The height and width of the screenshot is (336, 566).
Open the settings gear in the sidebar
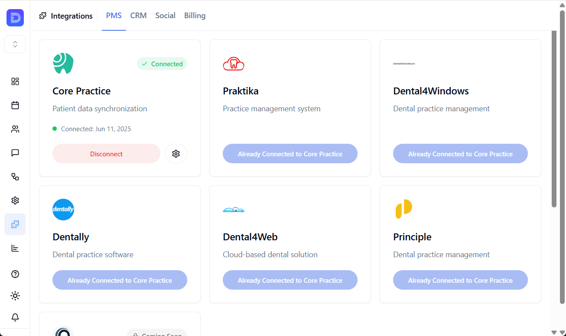click(x=15, y=200)
